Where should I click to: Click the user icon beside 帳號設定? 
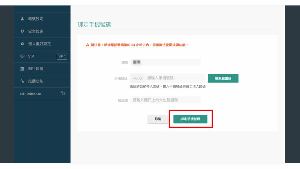point(22,19)
